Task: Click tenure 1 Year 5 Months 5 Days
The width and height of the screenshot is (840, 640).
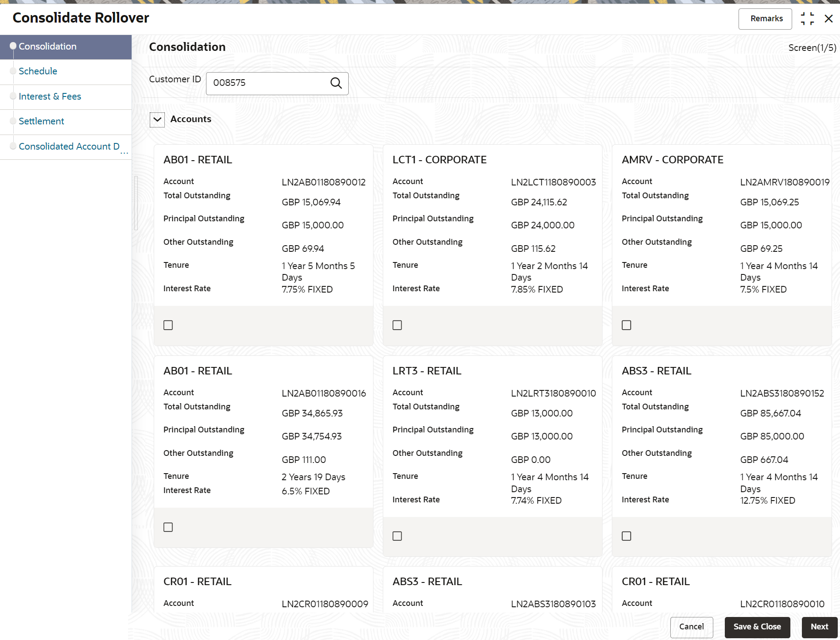Action: (x=318, y=272)
